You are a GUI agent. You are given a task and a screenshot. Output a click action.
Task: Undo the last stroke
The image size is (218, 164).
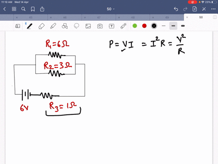point(176,9)
